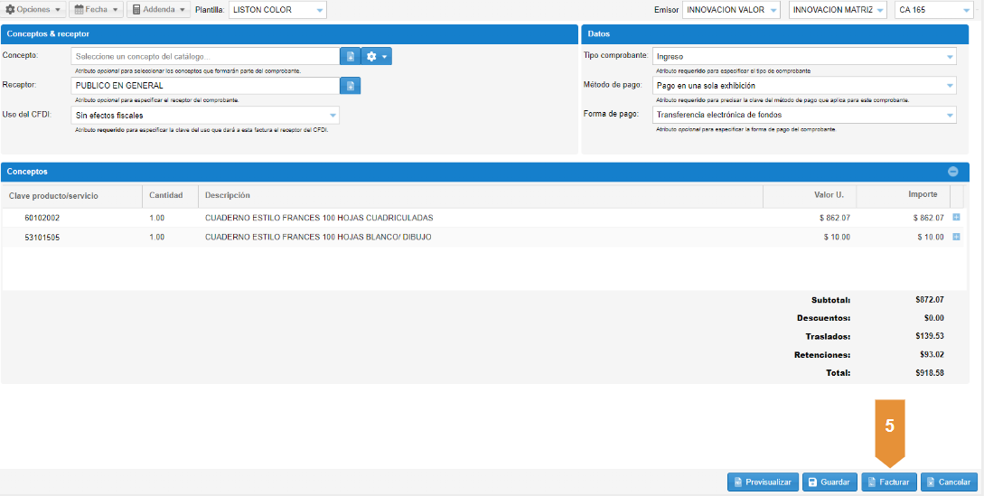Select the INNOVACION VALOR emisor dropdown
Screen dimensions: 984x496
tap(731, 10)
